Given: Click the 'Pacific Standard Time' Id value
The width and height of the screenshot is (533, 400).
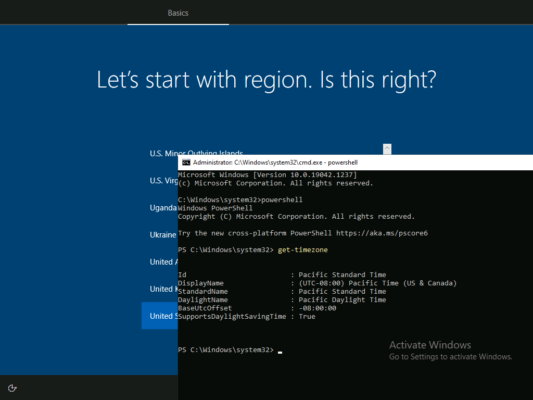Looking at the screenshot, I should point(342,274).
